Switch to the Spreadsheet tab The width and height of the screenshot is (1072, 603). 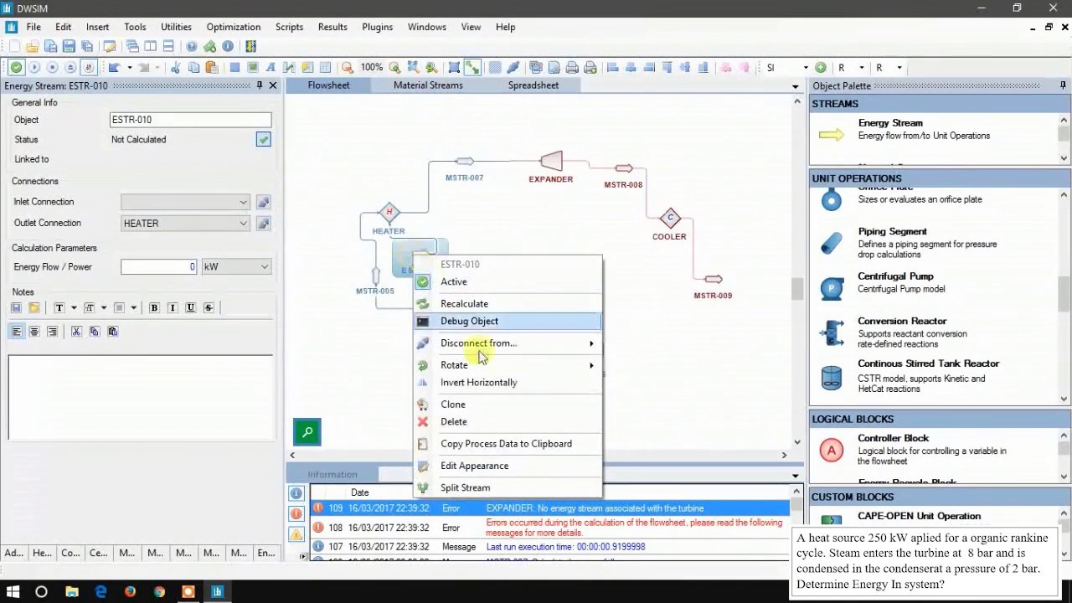pos(533,85)
